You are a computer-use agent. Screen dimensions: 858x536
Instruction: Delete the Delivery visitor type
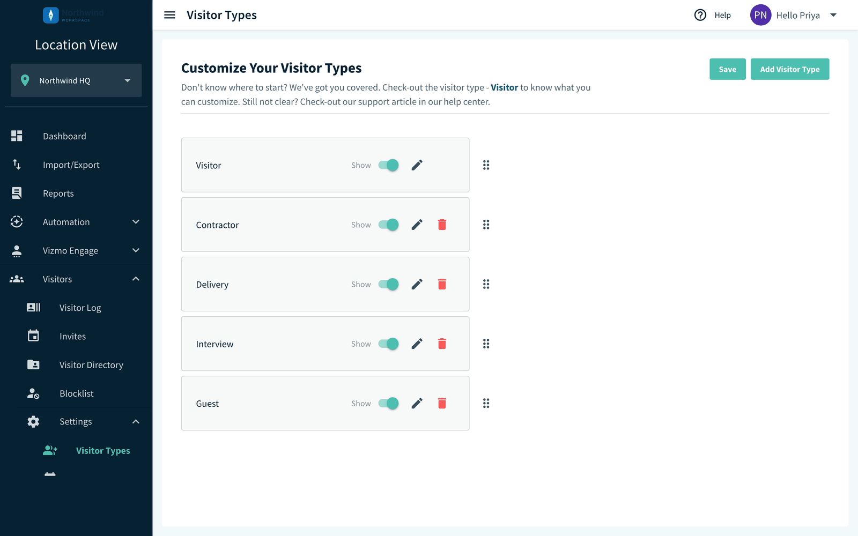pos(442,284)
